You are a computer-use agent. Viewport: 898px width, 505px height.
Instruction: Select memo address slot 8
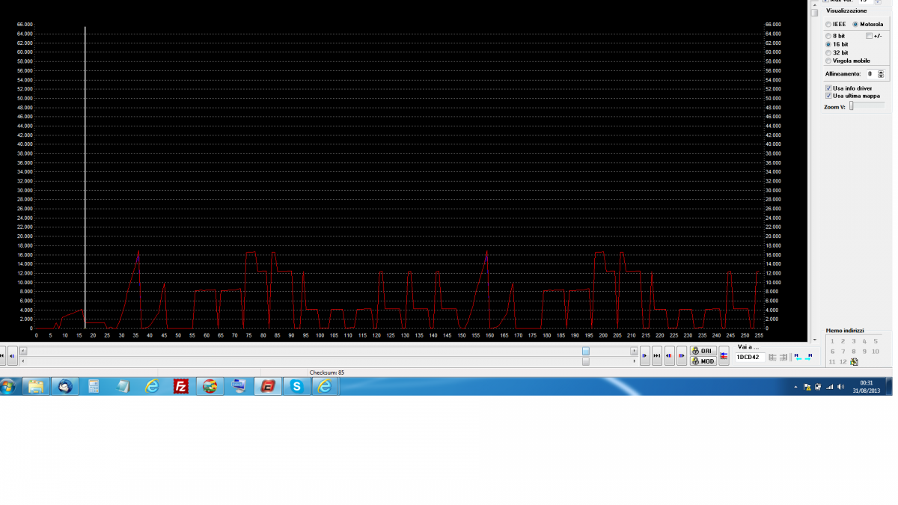coord(854,352)
